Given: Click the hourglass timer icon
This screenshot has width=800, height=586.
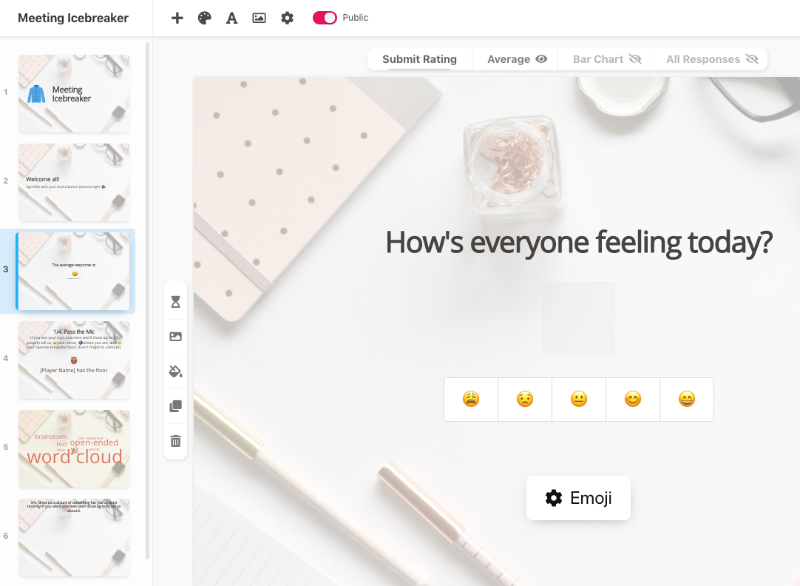Looking at the screenshot, I should (175, 302).
